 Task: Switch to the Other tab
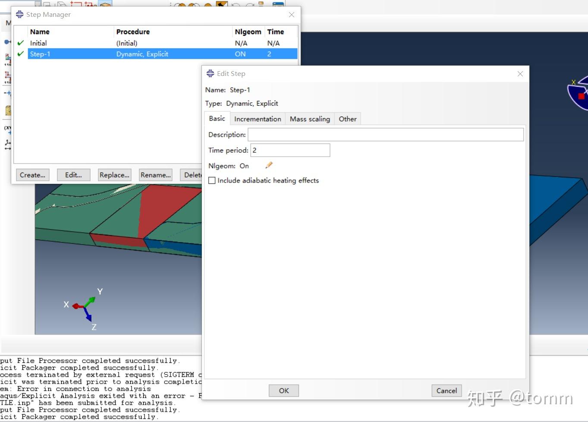347,119
